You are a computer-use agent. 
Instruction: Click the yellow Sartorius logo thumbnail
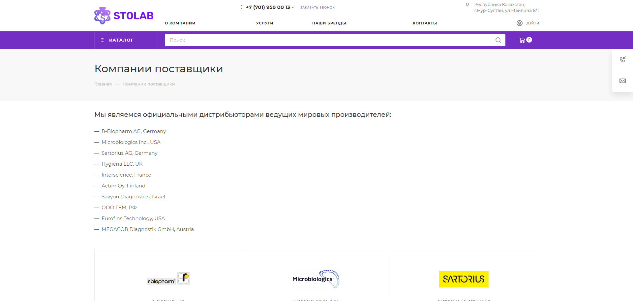464,279
